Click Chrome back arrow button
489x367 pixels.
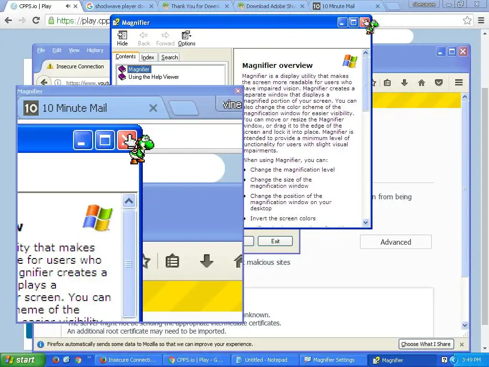tap(9, 21)
